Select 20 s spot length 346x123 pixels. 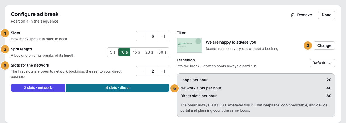pos(149,52)
